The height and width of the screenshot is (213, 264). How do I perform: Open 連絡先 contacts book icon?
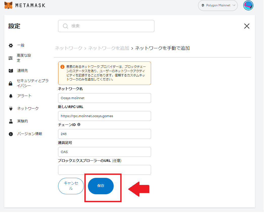pos(11,71)
